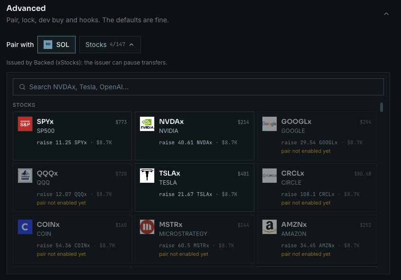Click 'raise 21.67 TSLAx' text
This screenshot has height=280, width=401.
(186, 194)
